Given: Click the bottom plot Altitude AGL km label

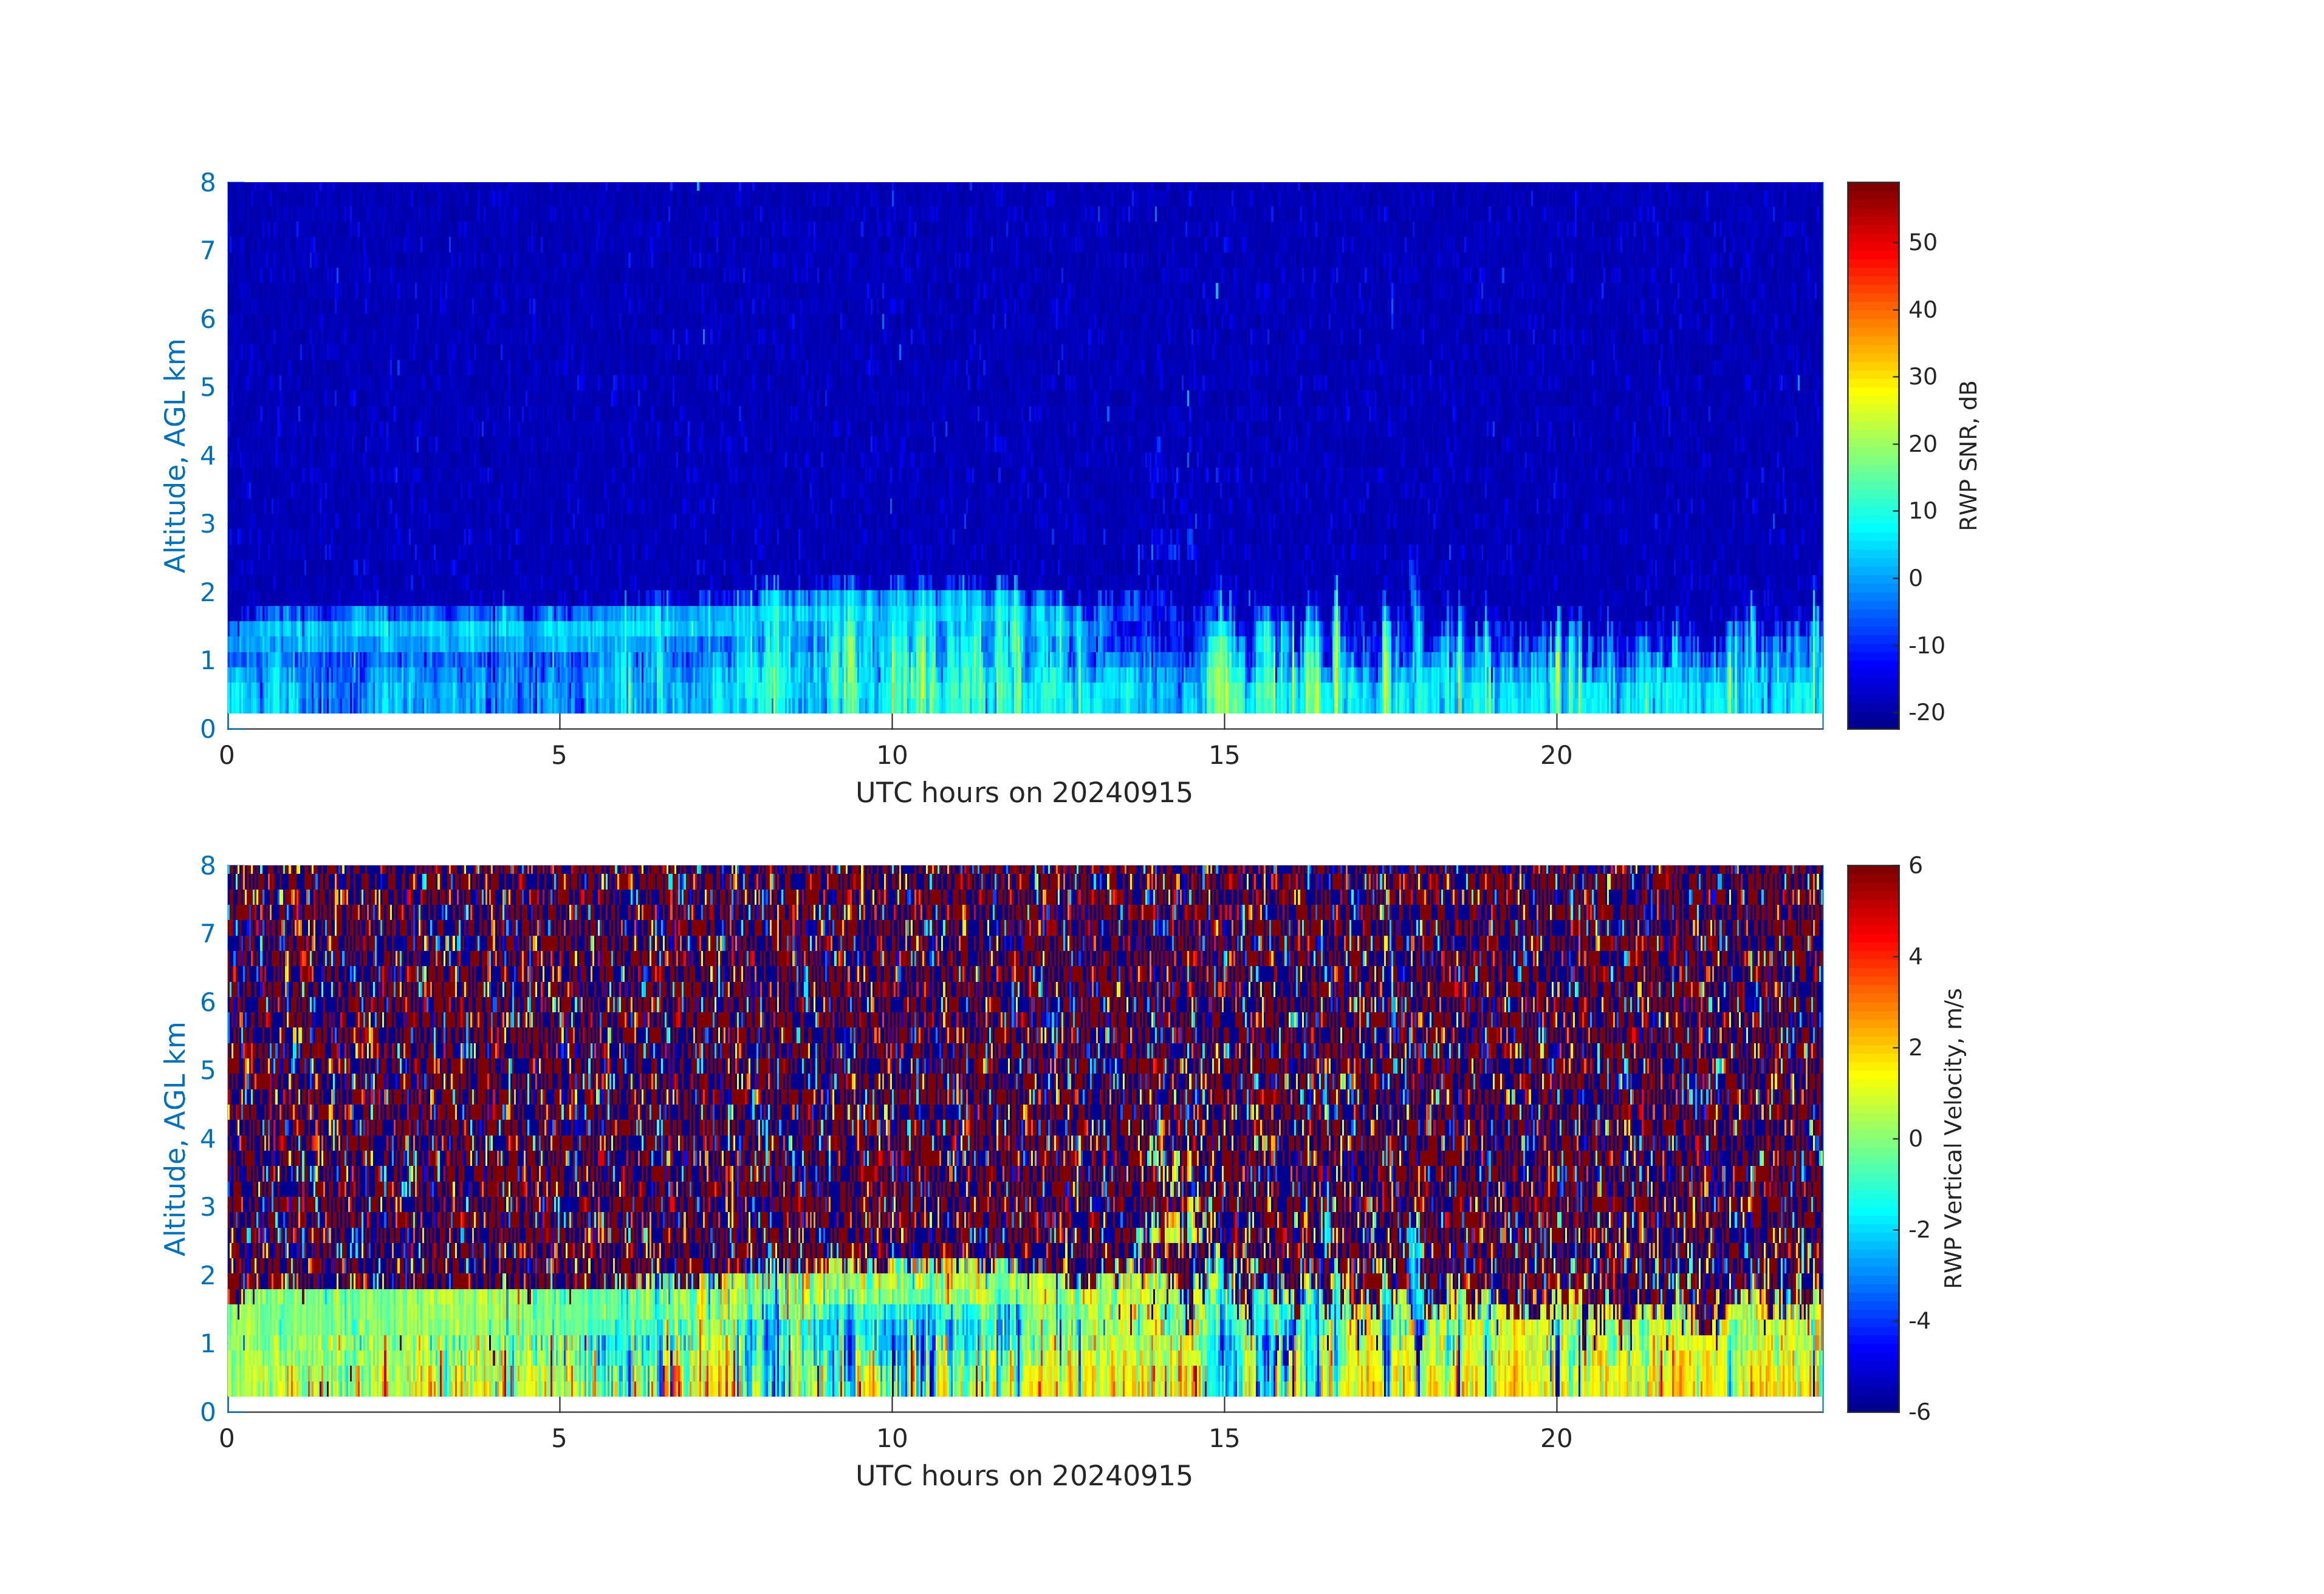Looking at the screenshot, I should [x=175, y=1137].
